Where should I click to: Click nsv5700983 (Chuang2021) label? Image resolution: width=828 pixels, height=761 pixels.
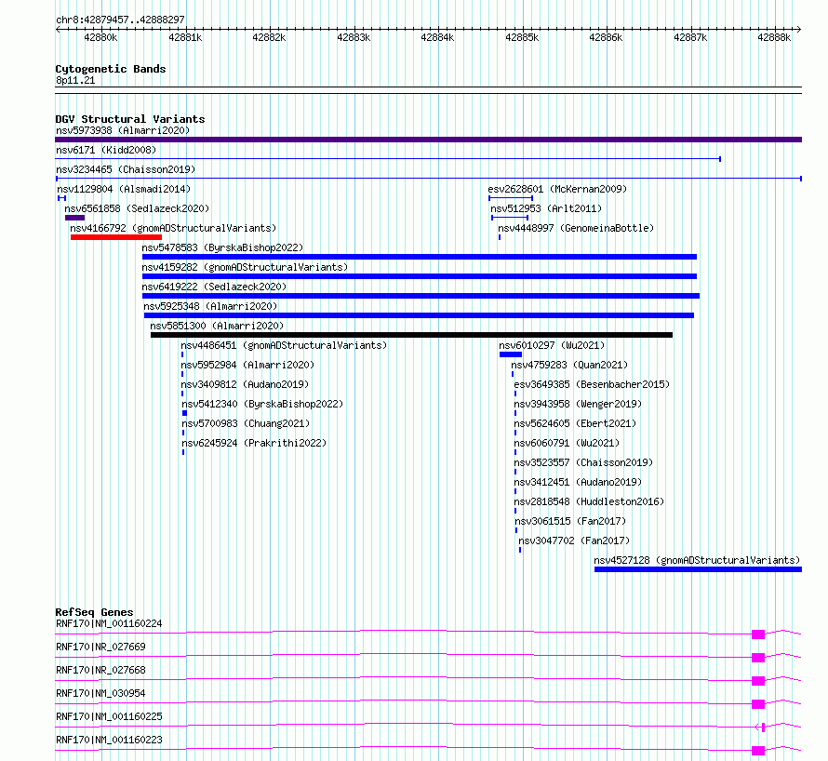tap(247, 423)
